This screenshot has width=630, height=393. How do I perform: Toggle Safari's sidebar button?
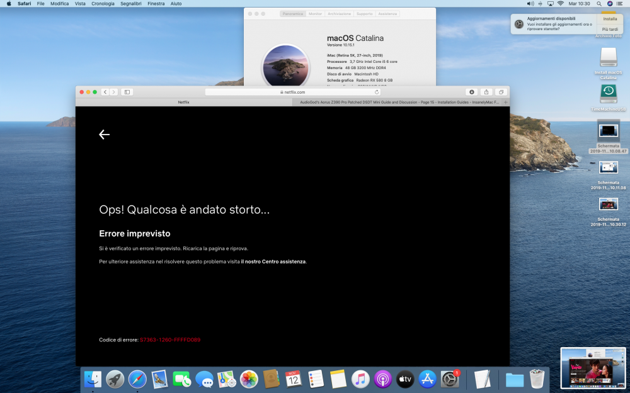127,92
